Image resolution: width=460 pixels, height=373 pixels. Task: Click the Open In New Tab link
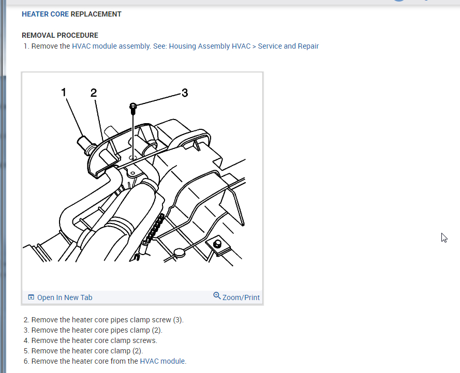[65, 297]
